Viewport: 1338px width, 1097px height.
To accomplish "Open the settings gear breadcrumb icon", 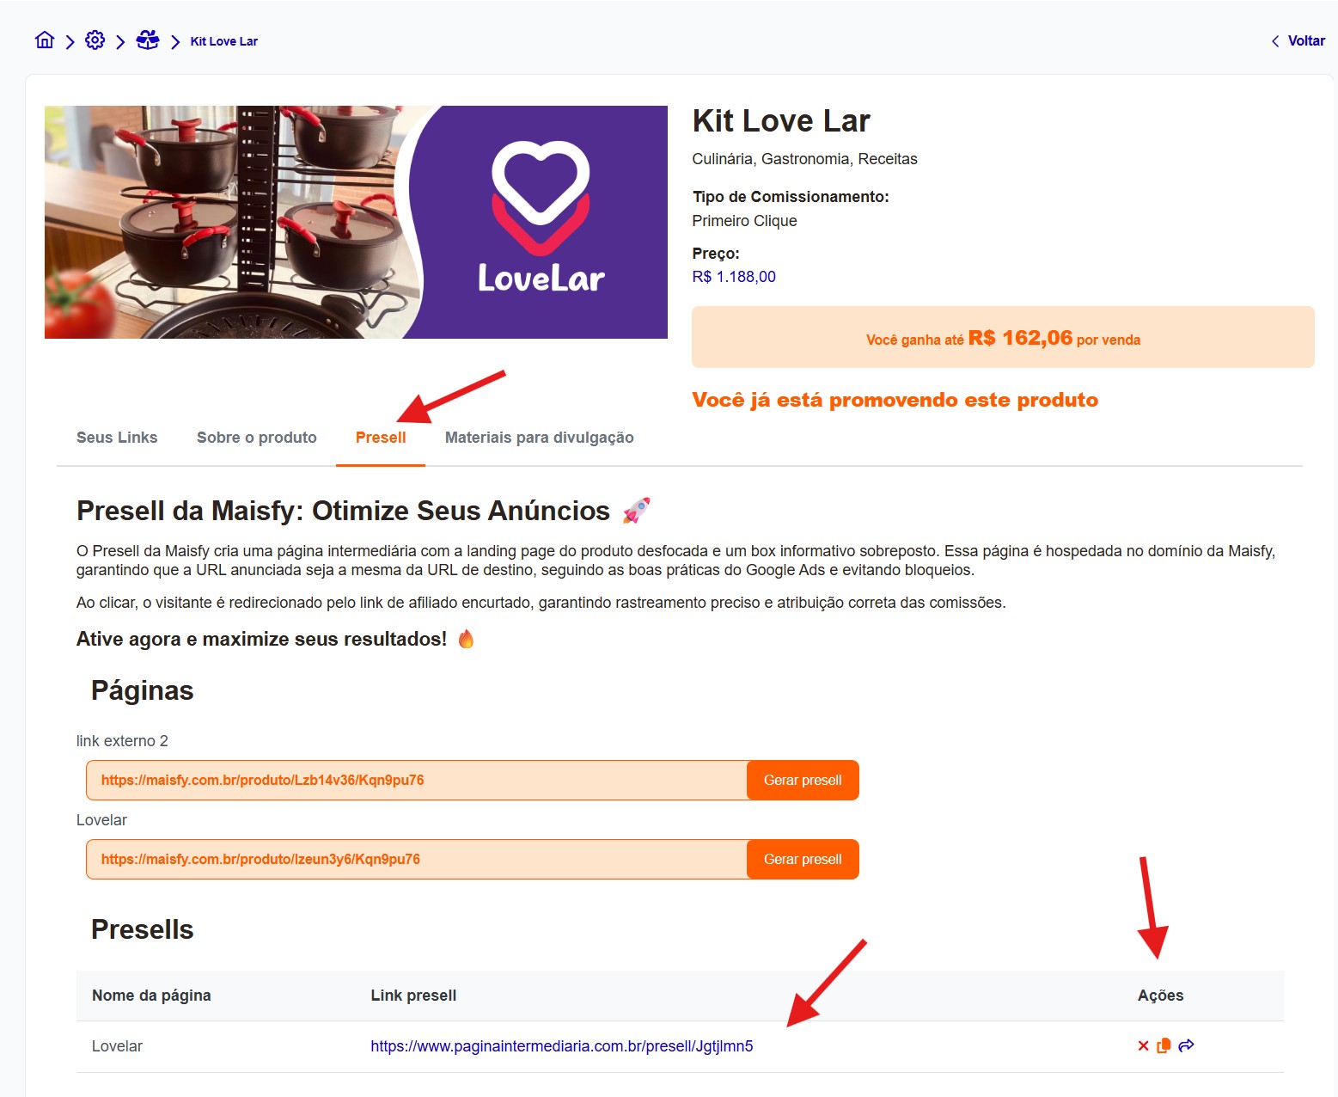I will coord(95,40).
